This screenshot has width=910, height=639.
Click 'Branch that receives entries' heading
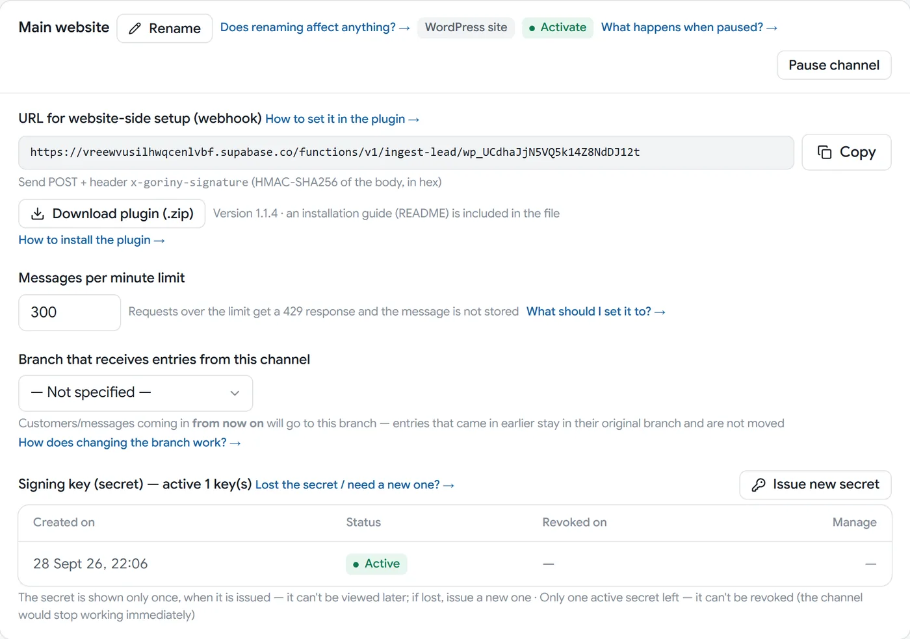coord(164,360)
